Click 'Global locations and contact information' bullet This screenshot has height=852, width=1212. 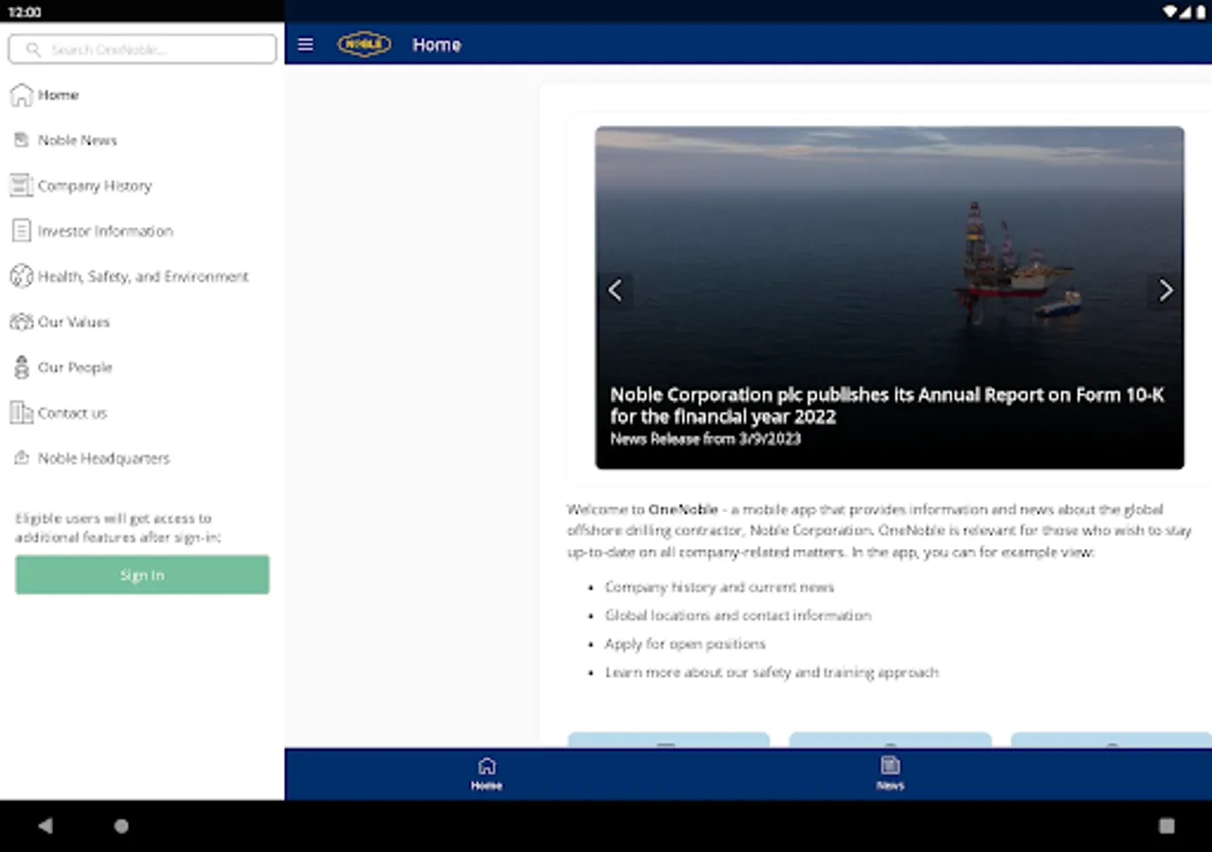click(x=738, y=615)
